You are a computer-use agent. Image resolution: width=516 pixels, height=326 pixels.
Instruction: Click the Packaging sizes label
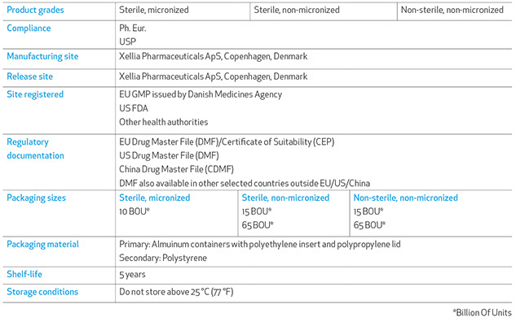(x=37, y=198)
